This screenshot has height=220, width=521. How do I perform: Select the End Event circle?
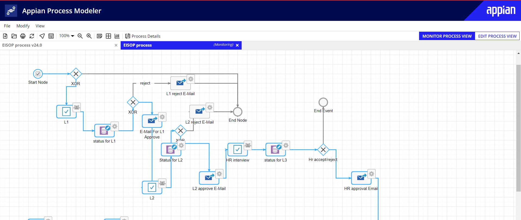[x=323, y=102]
